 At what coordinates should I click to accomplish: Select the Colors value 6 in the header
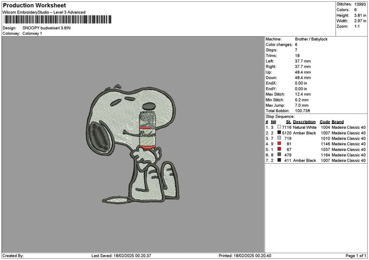pyautogui.click(x=355, y=10)
